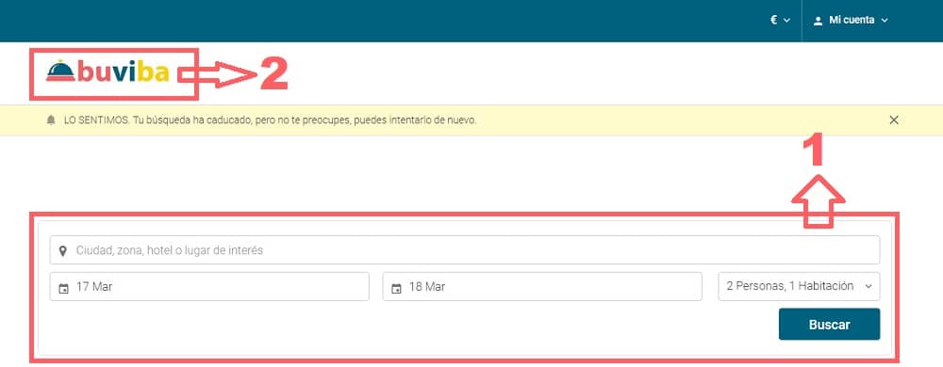The height and width of the screenshot is (367, 943).
Task: Open the 18 Mar check-out date field
Action: tap(542, 287)
